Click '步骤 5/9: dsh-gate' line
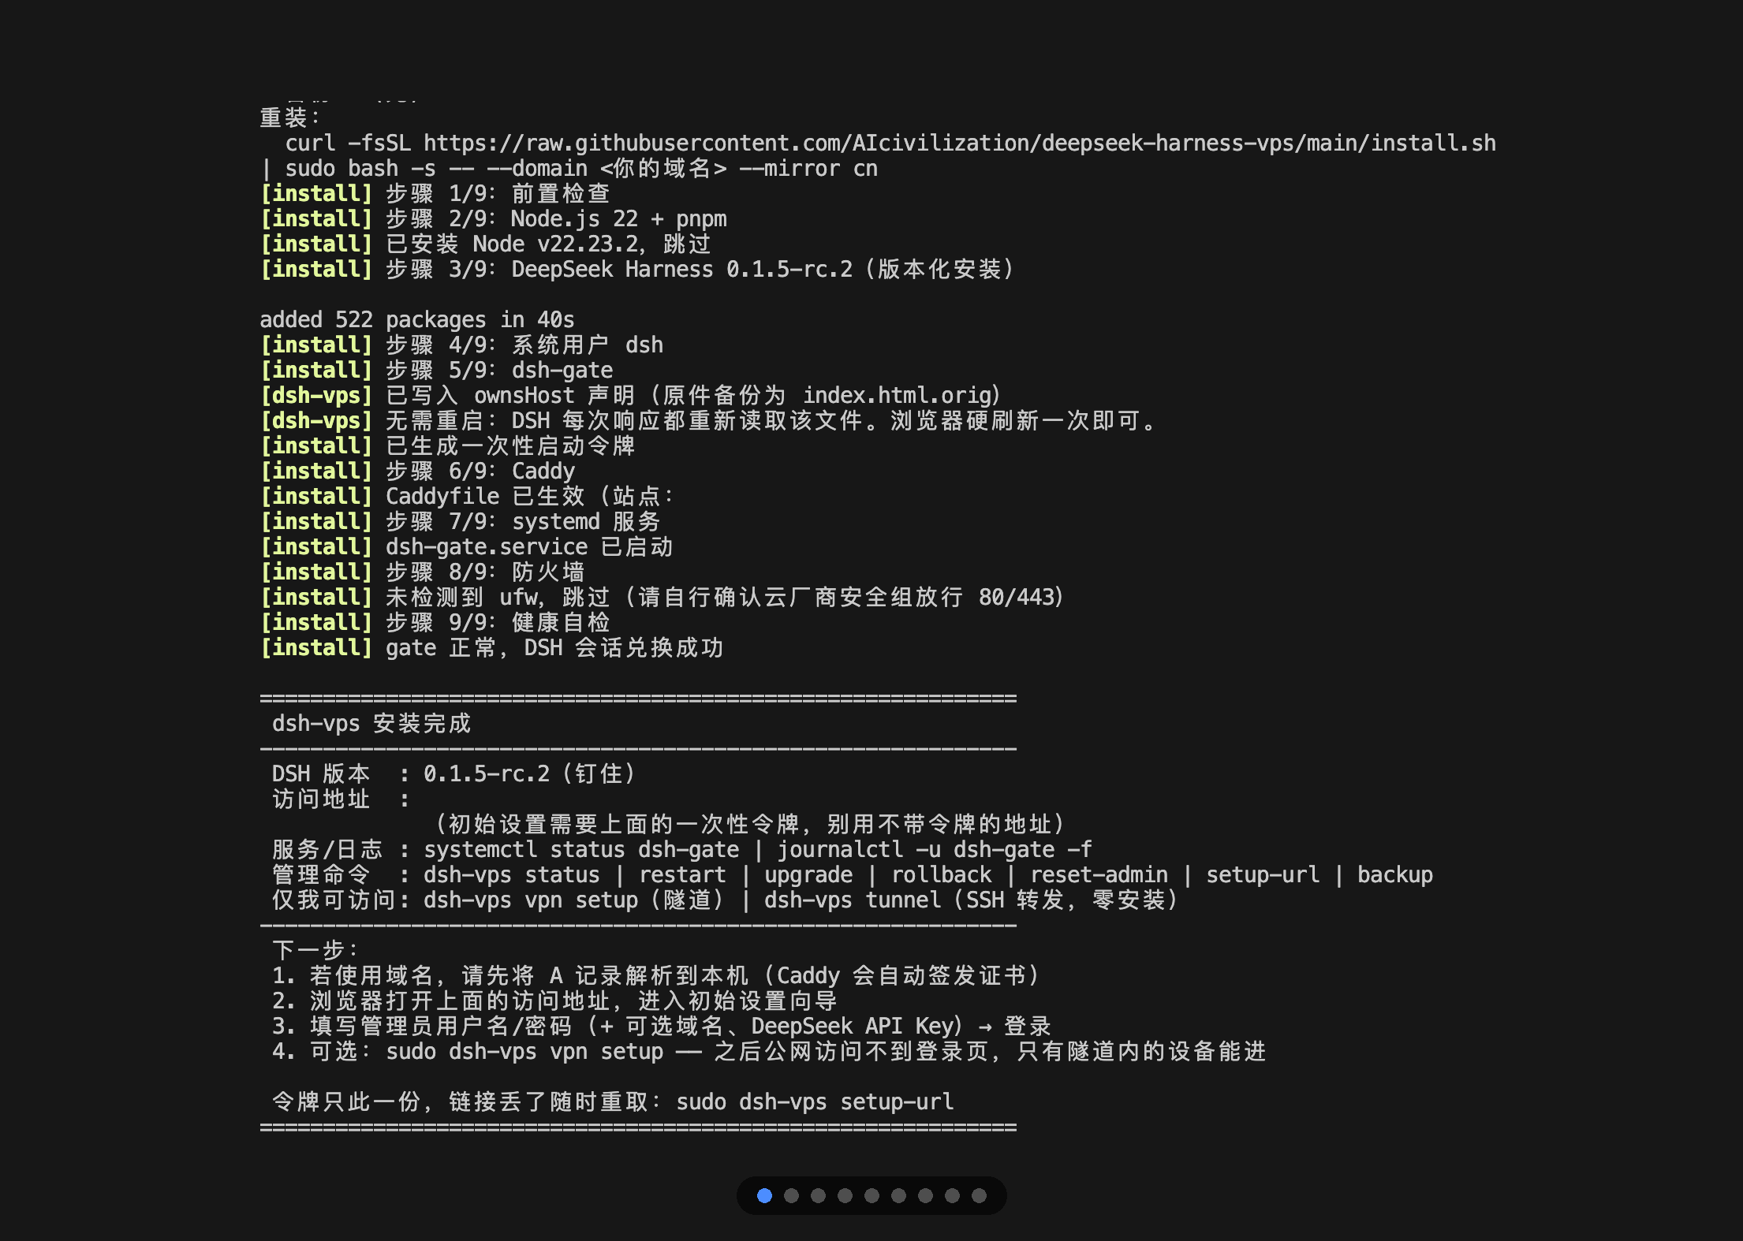The image size is (1743, 1241). pyautogui.click(x=436, y=370)
